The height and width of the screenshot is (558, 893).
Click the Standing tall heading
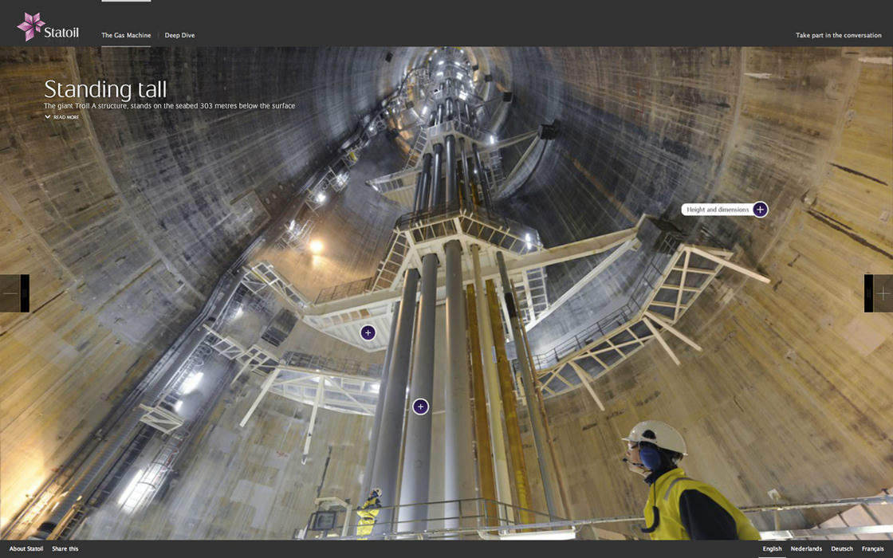coord(105,89)
